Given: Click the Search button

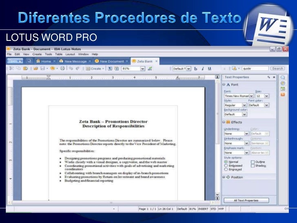Looking at the screenshot, I should (277, 69).
